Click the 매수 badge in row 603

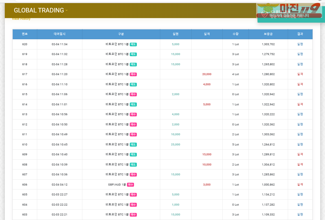point(133,215)
